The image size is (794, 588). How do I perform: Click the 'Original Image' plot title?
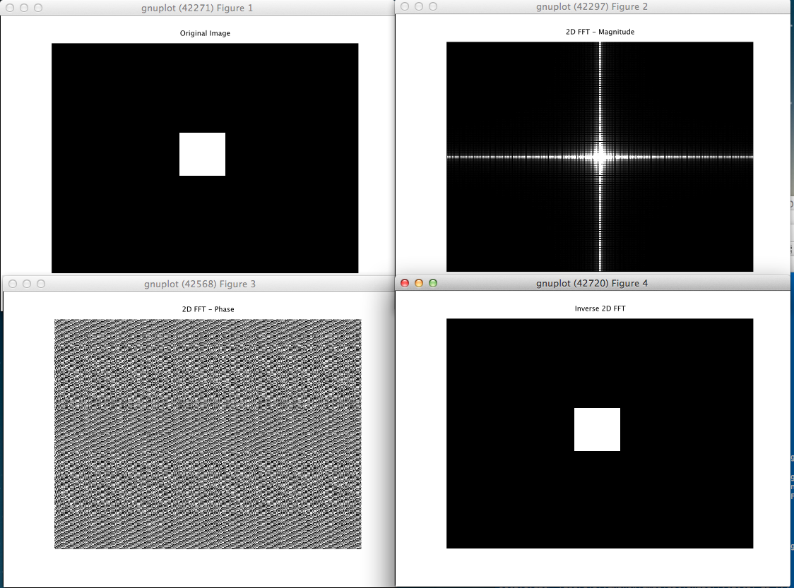(205, 33)
